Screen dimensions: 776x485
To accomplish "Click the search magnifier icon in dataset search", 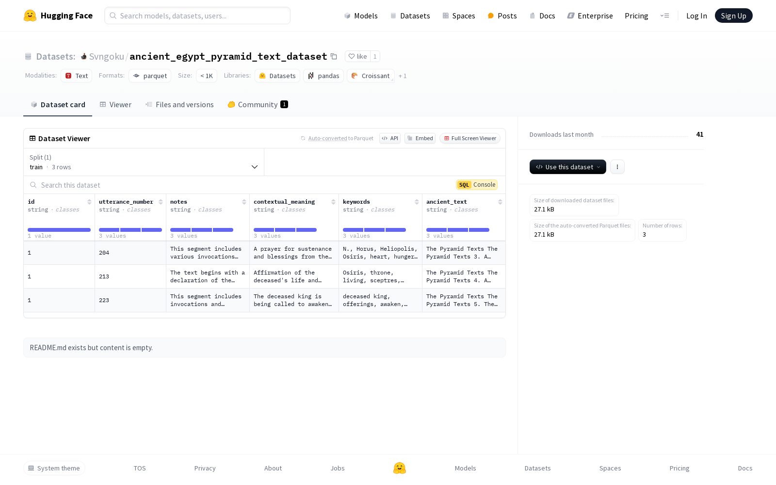I will click(33, 185).
